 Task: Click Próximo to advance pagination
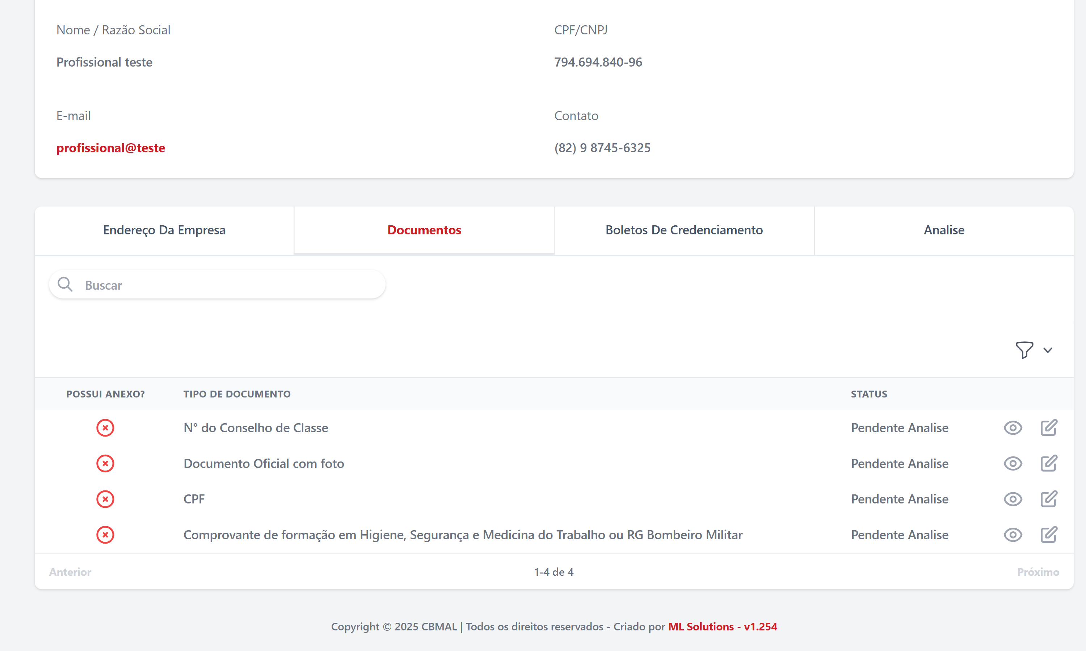[x=1038, y=571]
